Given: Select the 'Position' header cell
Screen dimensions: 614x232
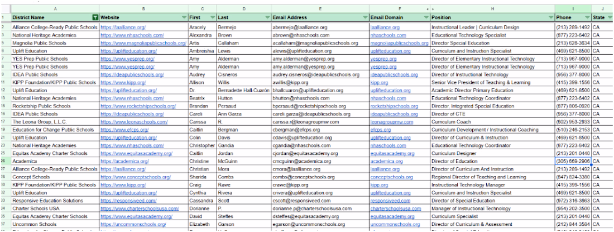Looking at the screenshot, I should pyautogui.click(x=493, y=18).
